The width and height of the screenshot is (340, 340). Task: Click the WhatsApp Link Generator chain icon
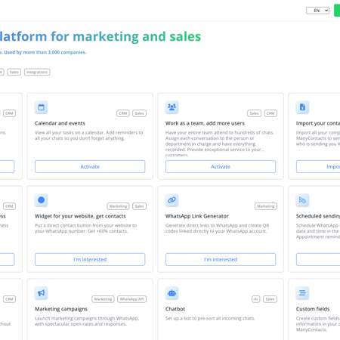click(172, 200)
